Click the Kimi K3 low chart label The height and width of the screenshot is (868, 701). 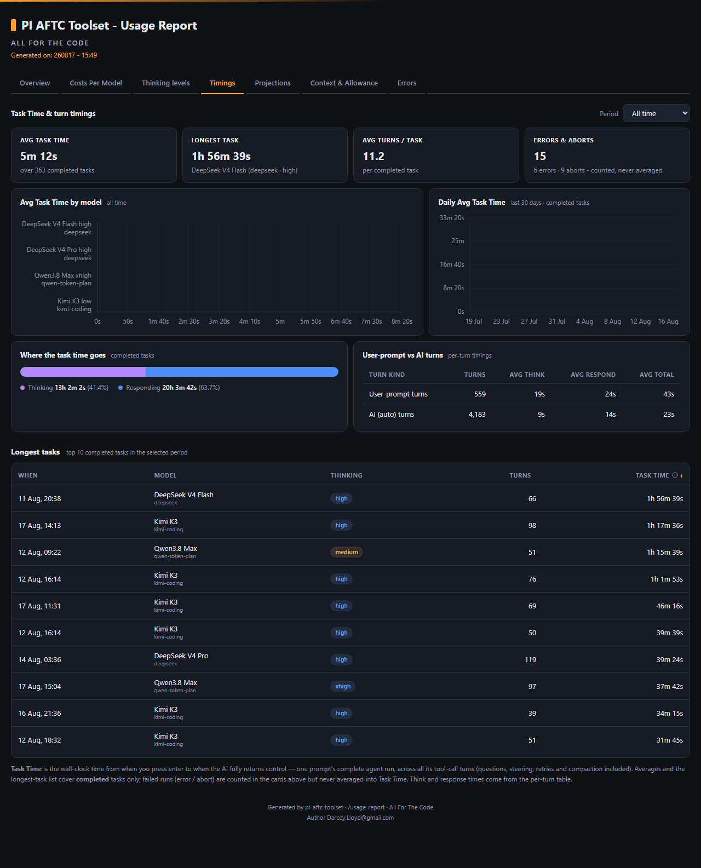coord(74,305)
